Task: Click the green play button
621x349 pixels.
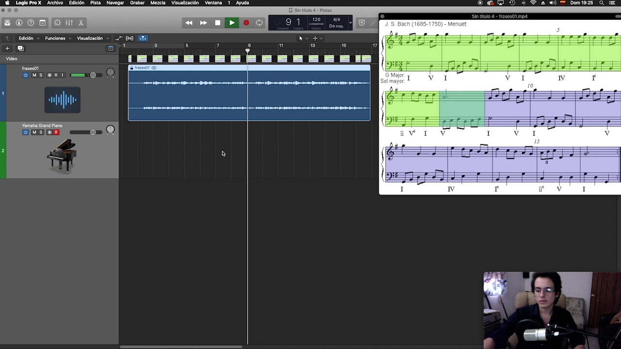Action: click(232, 23)
